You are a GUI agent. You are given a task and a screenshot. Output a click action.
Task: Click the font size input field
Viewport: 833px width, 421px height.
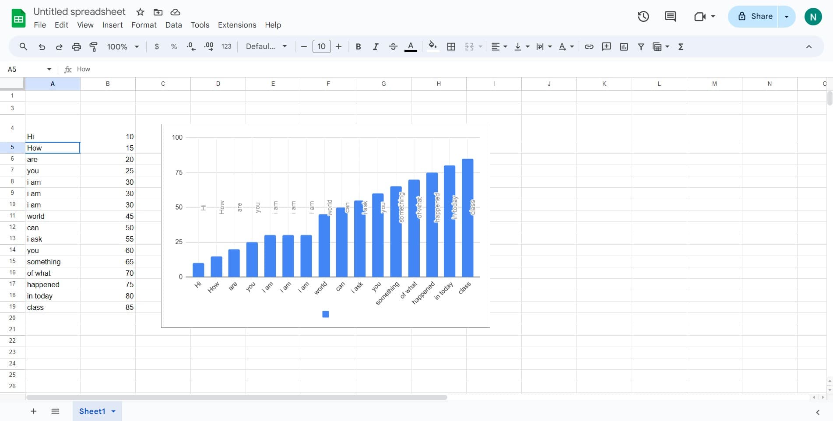(321, 46)
